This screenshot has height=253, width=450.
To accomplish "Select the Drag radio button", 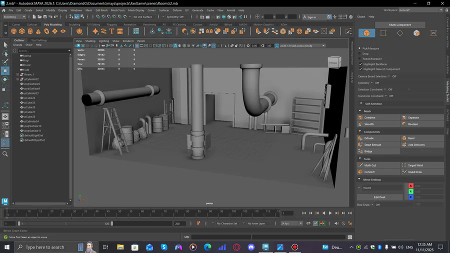I will coord(360,53).
